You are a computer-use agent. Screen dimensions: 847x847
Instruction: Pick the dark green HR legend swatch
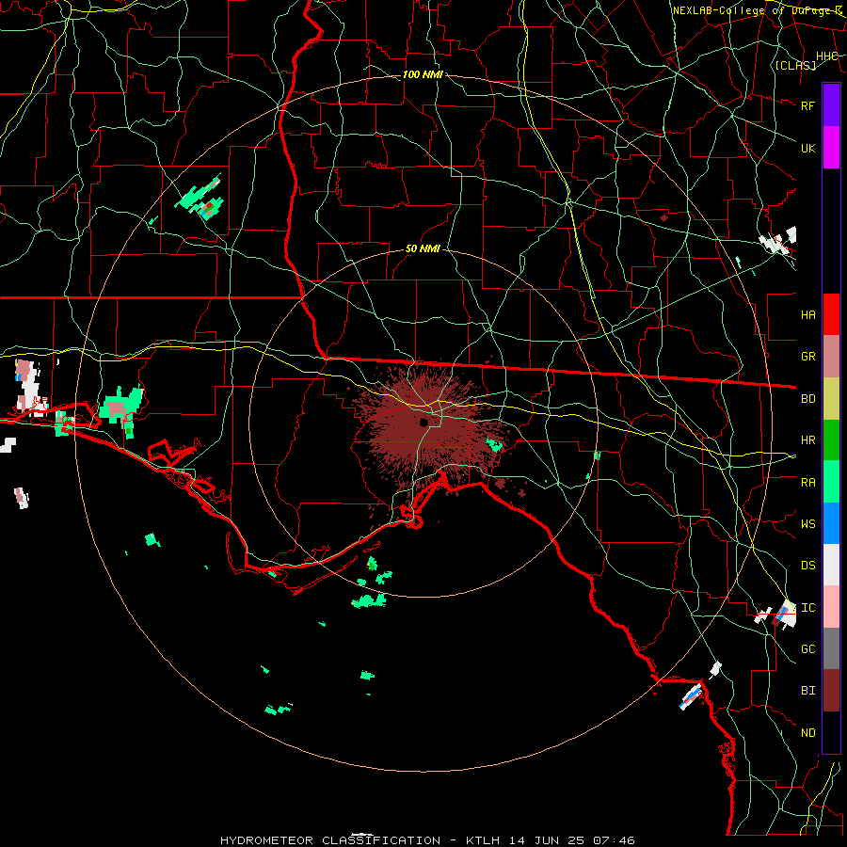(x=831, y=439)
